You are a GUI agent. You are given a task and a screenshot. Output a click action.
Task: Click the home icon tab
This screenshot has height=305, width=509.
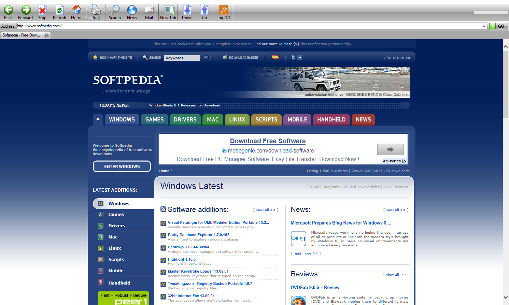[x=98, y=119]
